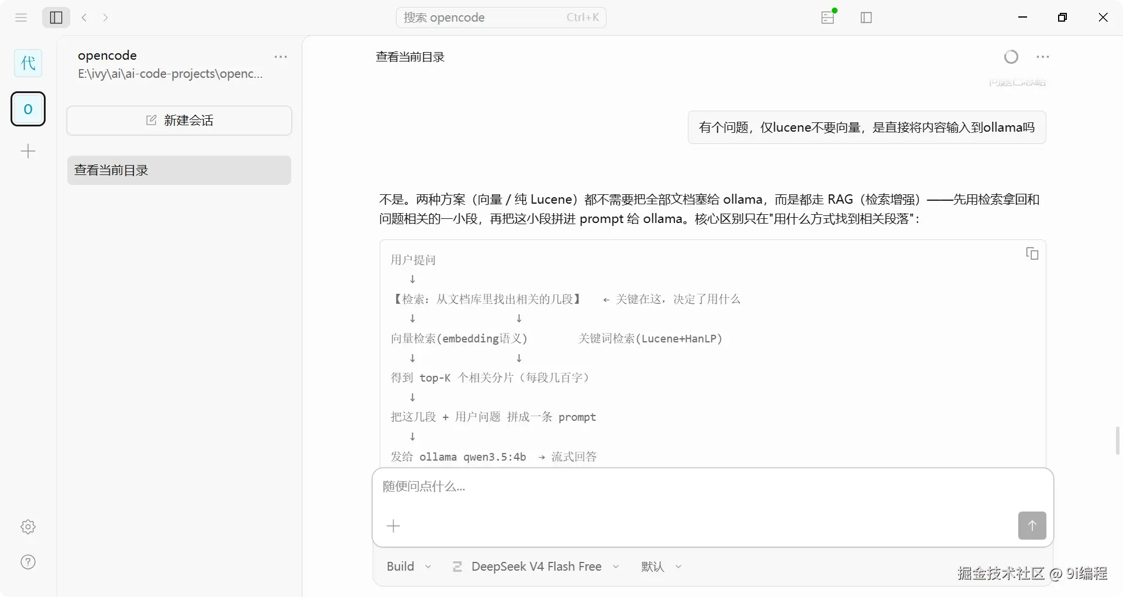Toggle the right side panel
The image size is (1123, 597).
click(866, 18)
